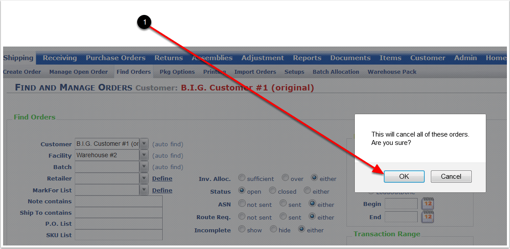Screen dimensions: 510x249
Task: Click the MarkFor List Define link
Action: [x=162, y=190]
